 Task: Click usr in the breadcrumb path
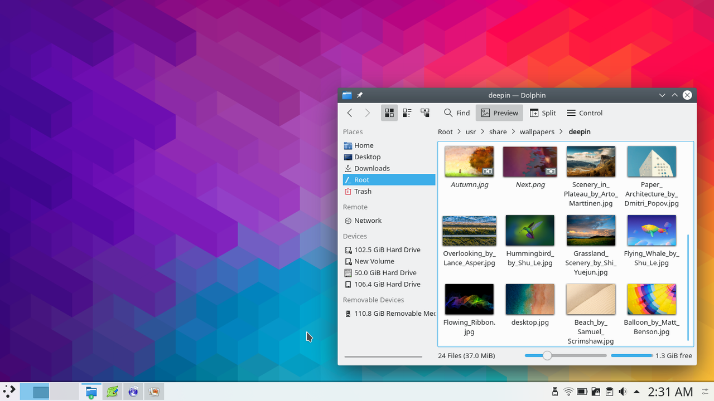[471, 132]
